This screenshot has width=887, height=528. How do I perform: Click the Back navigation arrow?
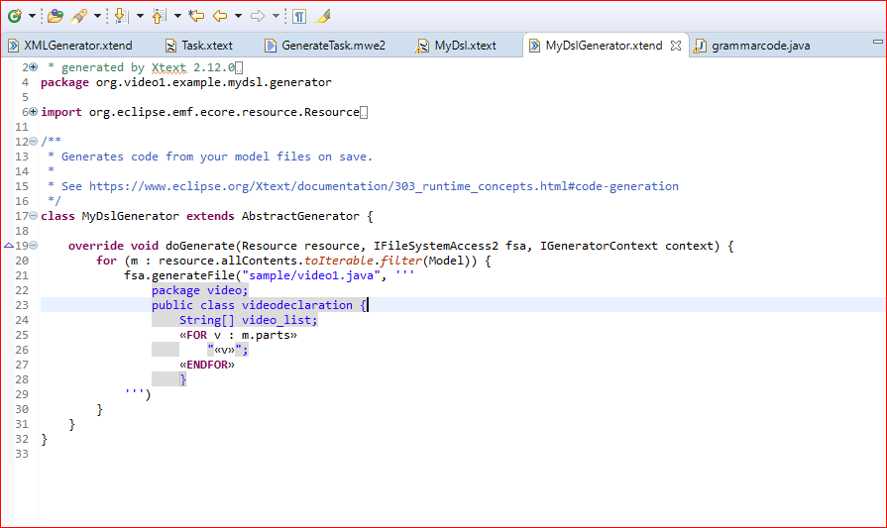[x=219, y=16]
